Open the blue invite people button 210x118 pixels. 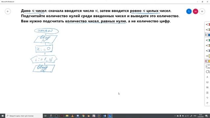(x=189, y=11)
